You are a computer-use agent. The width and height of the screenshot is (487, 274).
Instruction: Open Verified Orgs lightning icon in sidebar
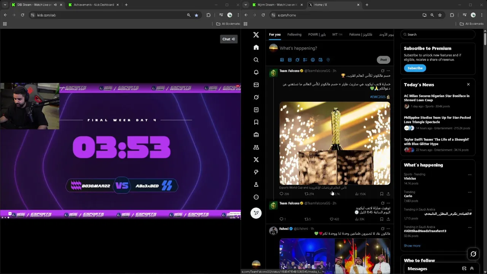pyautogui.click(x=256, y=172)
